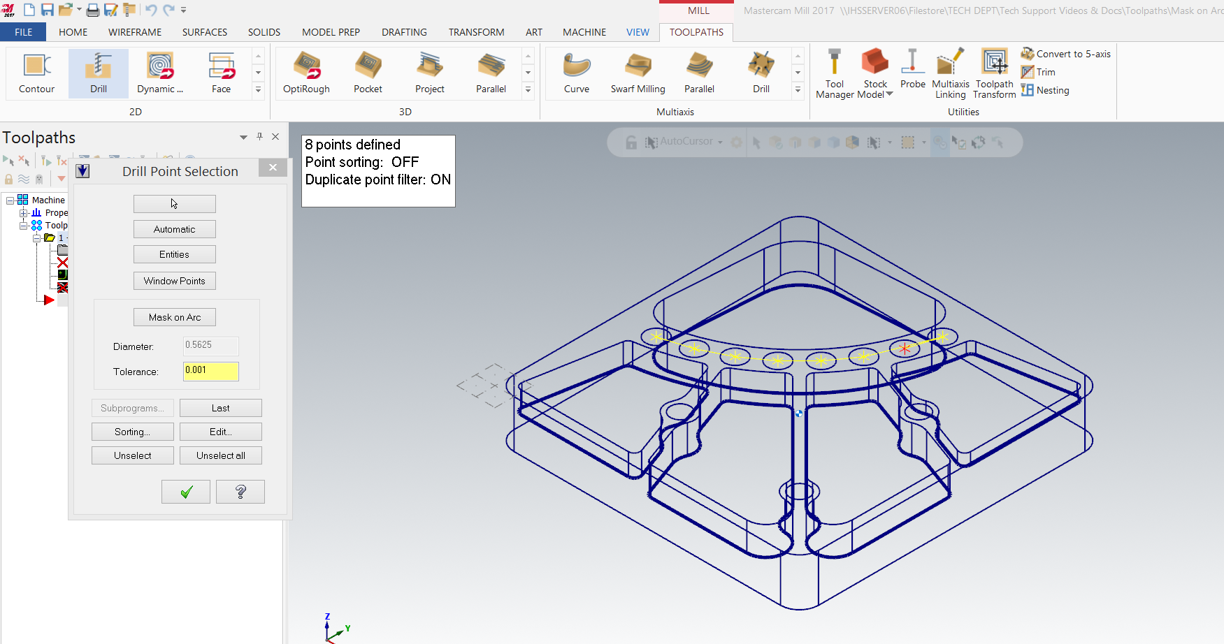
Task: Click the Window Points button
Action: [x=175, y=281]
